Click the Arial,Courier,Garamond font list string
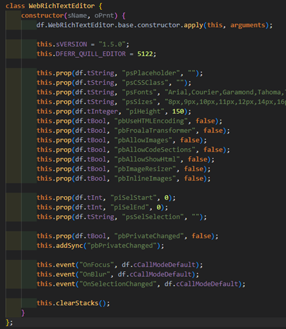The image size is (286, 329). 225,92
